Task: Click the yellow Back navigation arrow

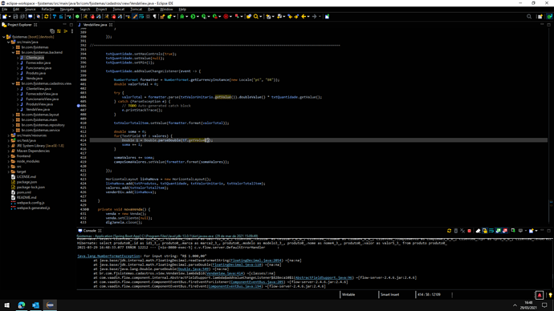Action: click(303, 16)
